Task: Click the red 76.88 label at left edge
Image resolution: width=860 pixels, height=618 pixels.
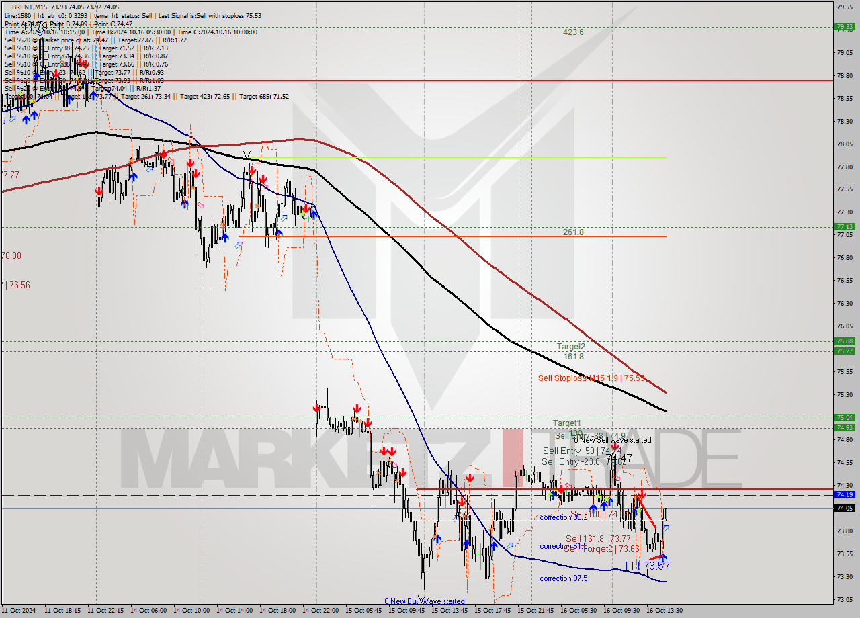Action: click(11, 255)
